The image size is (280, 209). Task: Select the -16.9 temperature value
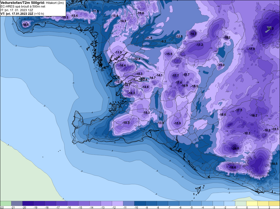pos(184,85)
